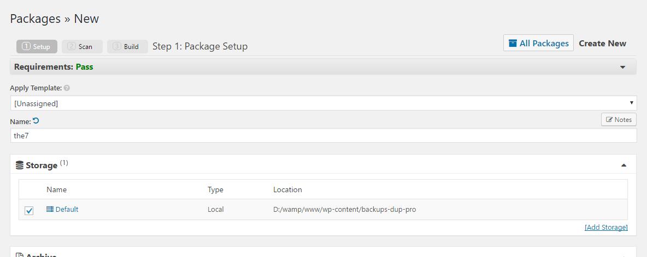The width and height of the screenshot is (647, 257).
Task: Click the Default storage server icon
Action: [x=50, y=209]
